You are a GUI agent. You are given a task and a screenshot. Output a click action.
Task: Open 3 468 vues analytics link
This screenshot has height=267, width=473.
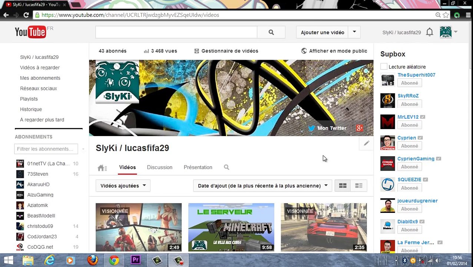160,51
